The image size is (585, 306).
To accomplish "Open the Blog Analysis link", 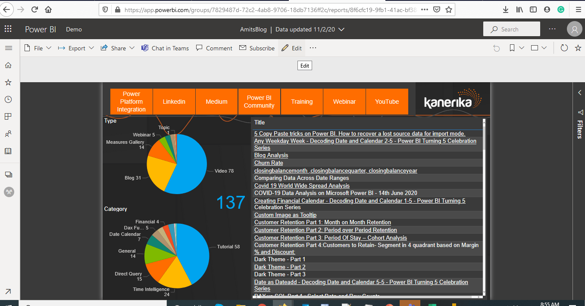I will 271,155.
